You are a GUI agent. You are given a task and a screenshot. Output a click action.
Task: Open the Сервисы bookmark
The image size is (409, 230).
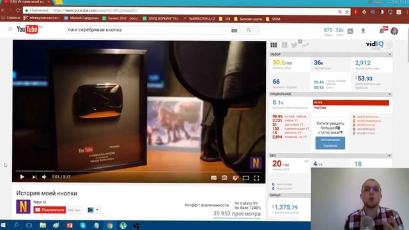click(11, 18)
